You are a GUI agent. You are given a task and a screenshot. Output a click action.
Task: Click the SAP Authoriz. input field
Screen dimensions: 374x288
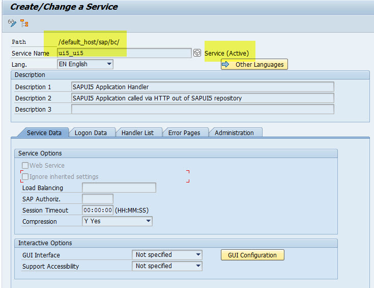click(x=98, y=199)
